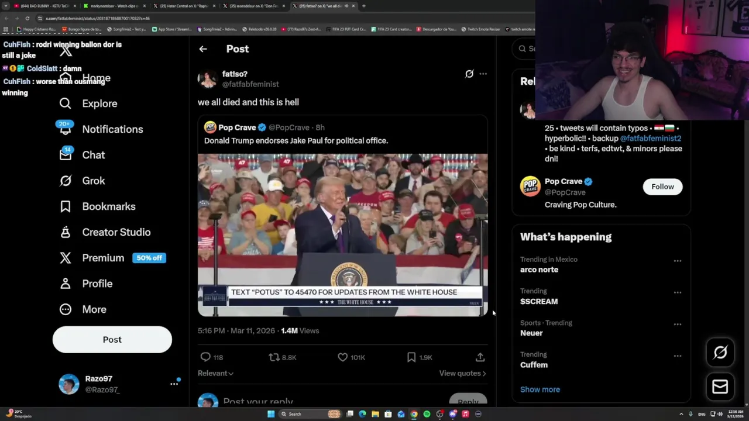This screenshot has width=749, height=421.
Task: Click the Windows taskbar Search box
Action: (310, 414)
